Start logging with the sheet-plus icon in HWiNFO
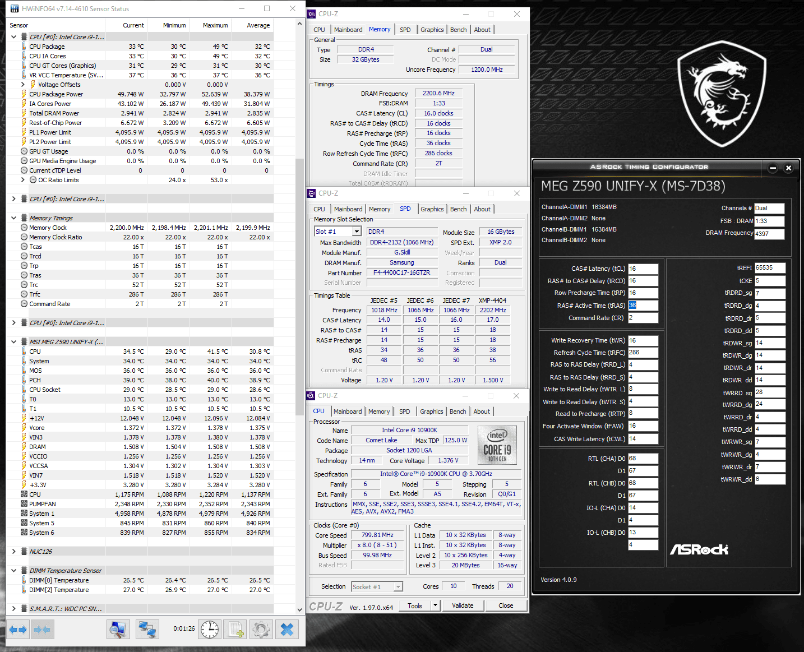Viewport: 804px width, 652px height. point(235,630)
